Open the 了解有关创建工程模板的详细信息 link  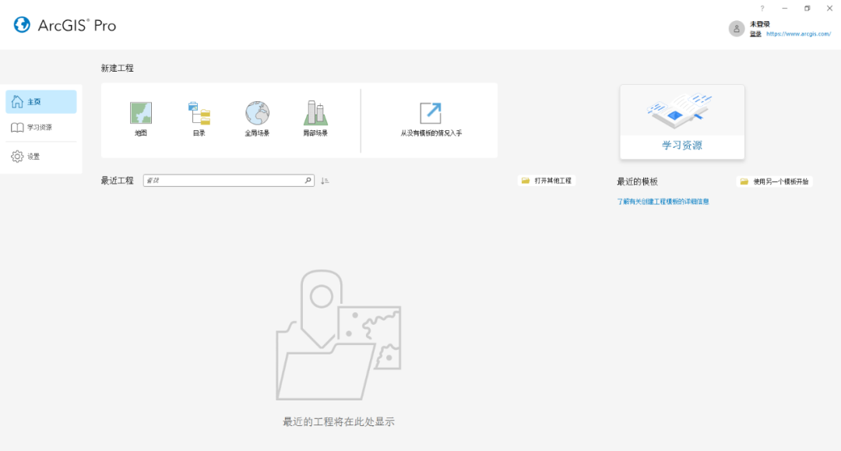point(663,200)
